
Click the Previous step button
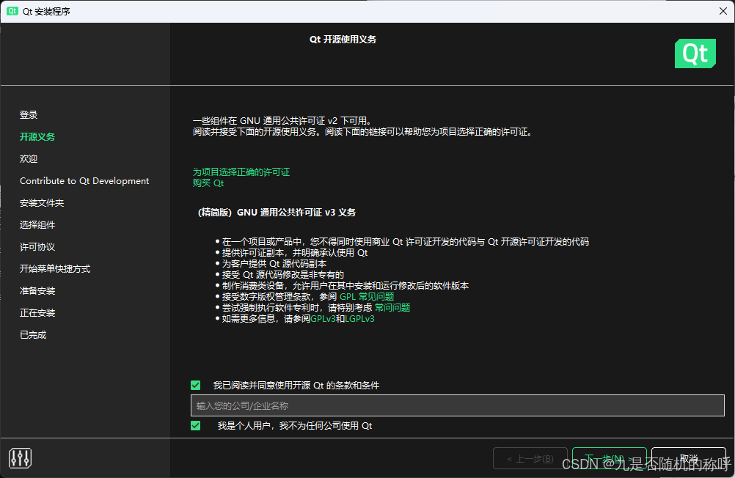coord(530,458)
